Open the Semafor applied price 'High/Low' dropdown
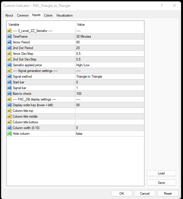Viewport: 183px width, 199px height. coord(110,65)
